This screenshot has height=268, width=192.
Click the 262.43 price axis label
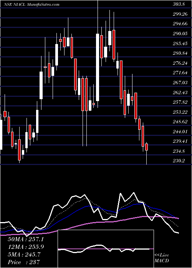[x=180, y=93]
